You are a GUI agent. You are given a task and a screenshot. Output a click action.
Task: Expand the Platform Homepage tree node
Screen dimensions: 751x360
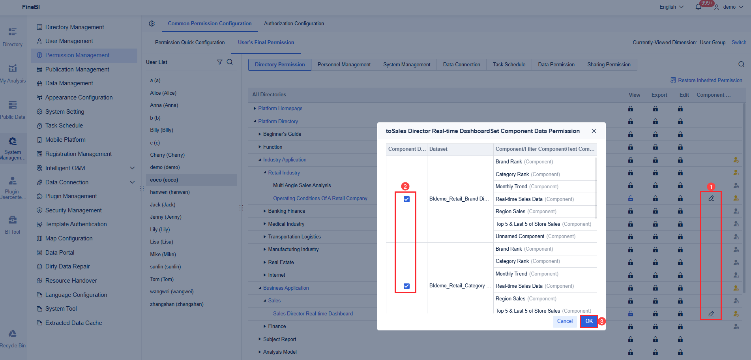(255, 109)
